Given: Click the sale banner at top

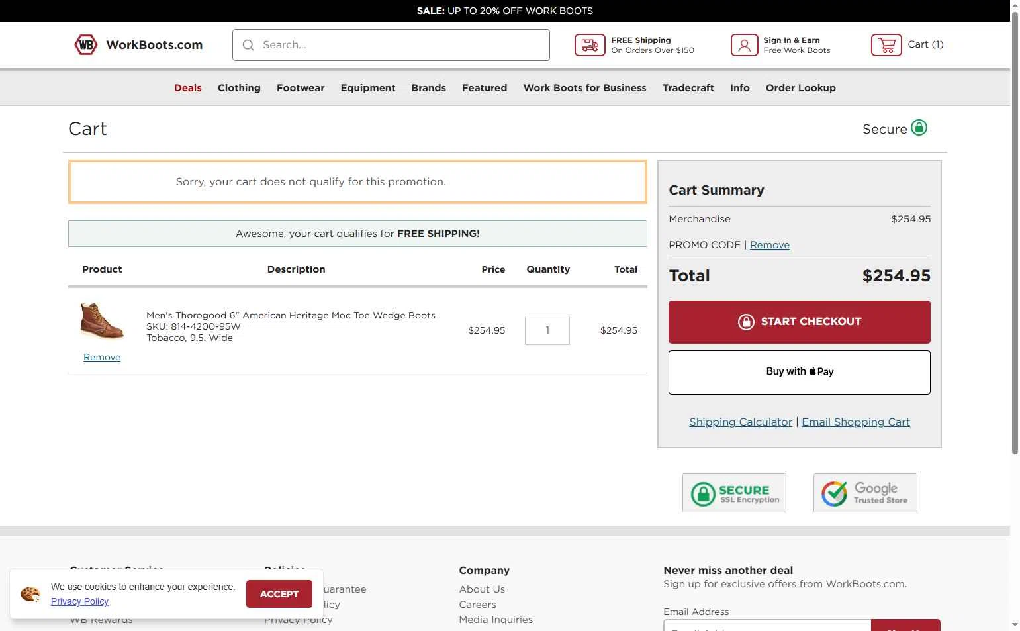Looking at the screenshot, I should (x=505, y=11).
